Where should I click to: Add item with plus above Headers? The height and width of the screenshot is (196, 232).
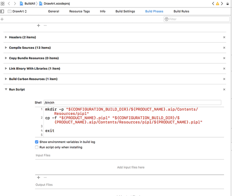(x=38, y=25)
